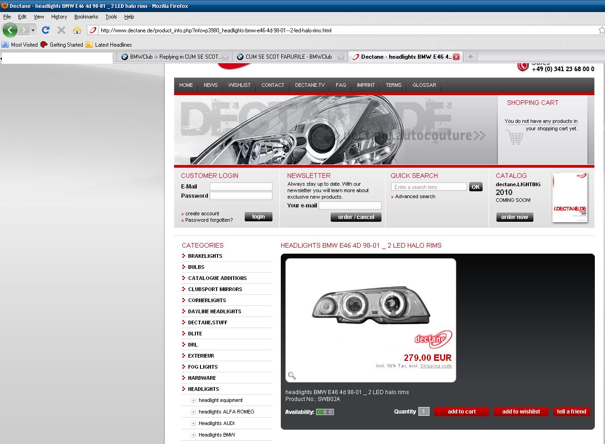Click the Reload page icon
This screenshot has height=444, width=605.
(45, 30)
